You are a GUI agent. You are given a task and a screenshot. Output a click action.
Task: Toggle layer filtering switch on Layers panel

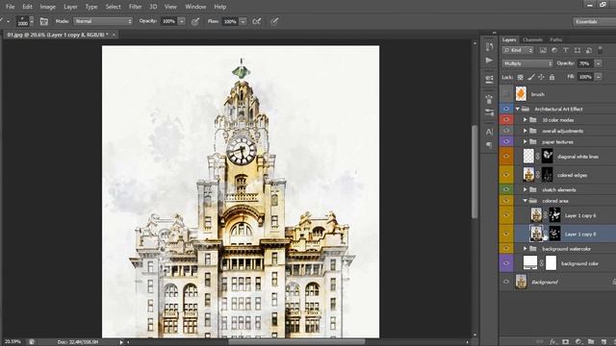pyautogui.click(x=601, y=50)
